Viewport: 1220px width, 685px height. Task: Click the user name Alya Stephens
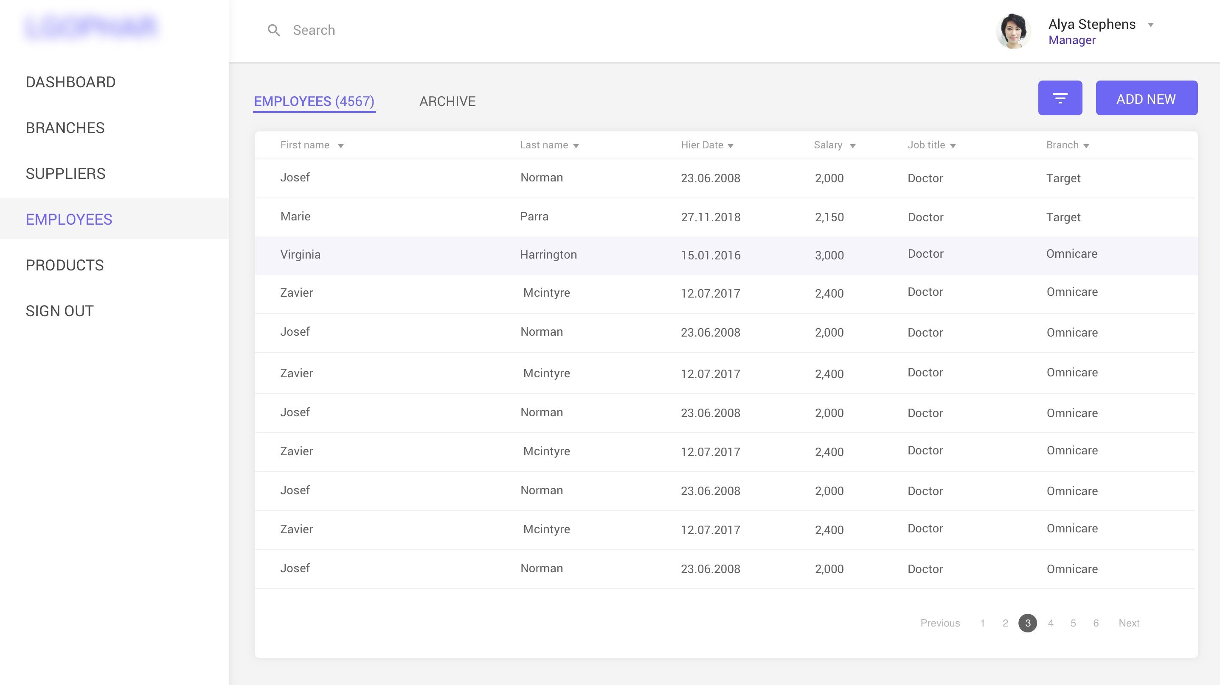pos(1092,24)
